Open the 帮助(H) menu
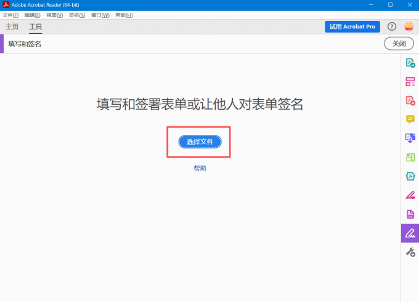The height and width of the screenshot is (302, 419). [x=124, y=15]
